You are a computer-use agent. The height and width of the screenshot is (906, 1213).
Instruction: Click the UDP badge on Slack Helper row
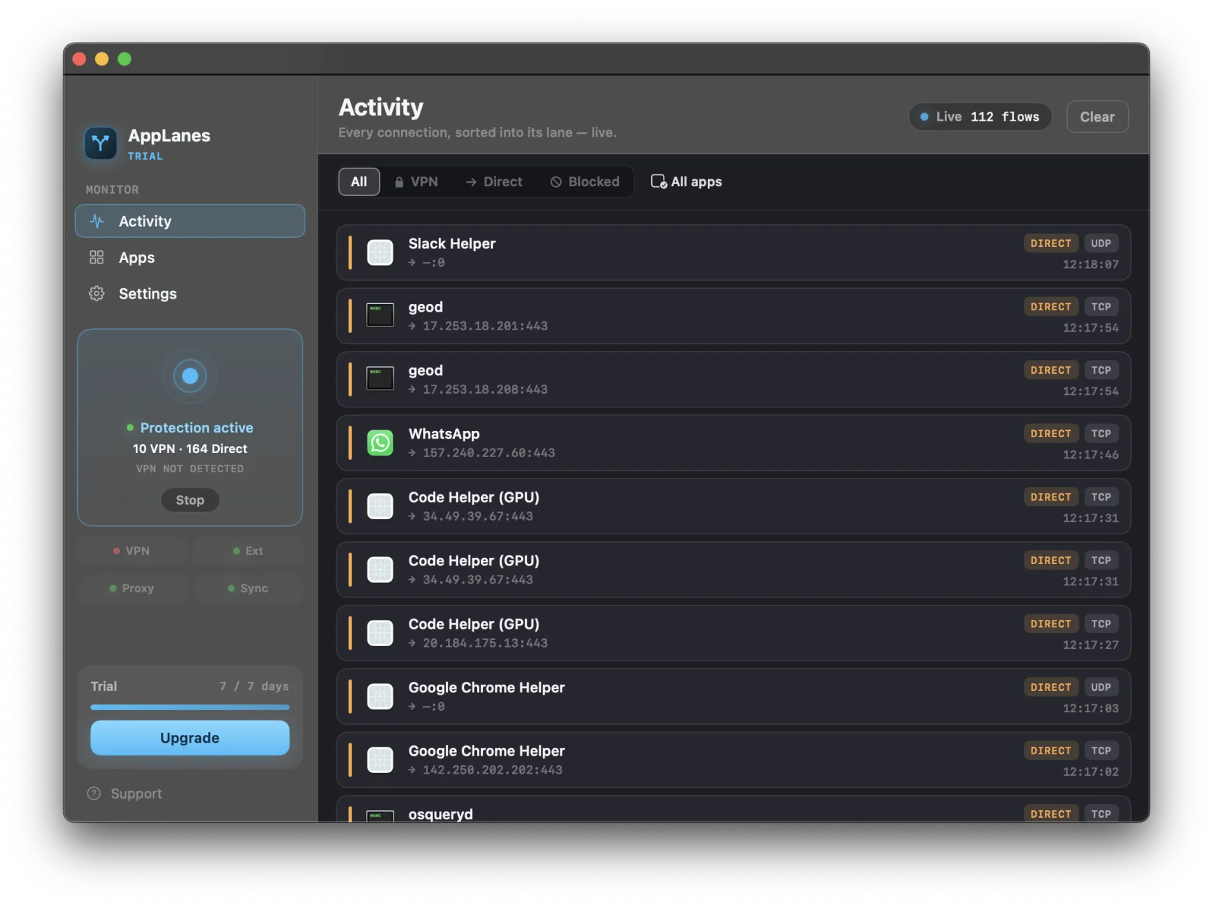1101,243
